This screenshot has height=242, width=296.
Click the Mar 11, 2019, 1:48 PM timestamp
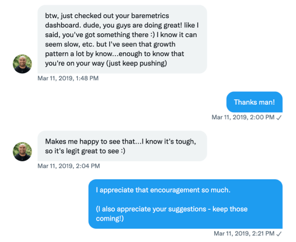68,78
